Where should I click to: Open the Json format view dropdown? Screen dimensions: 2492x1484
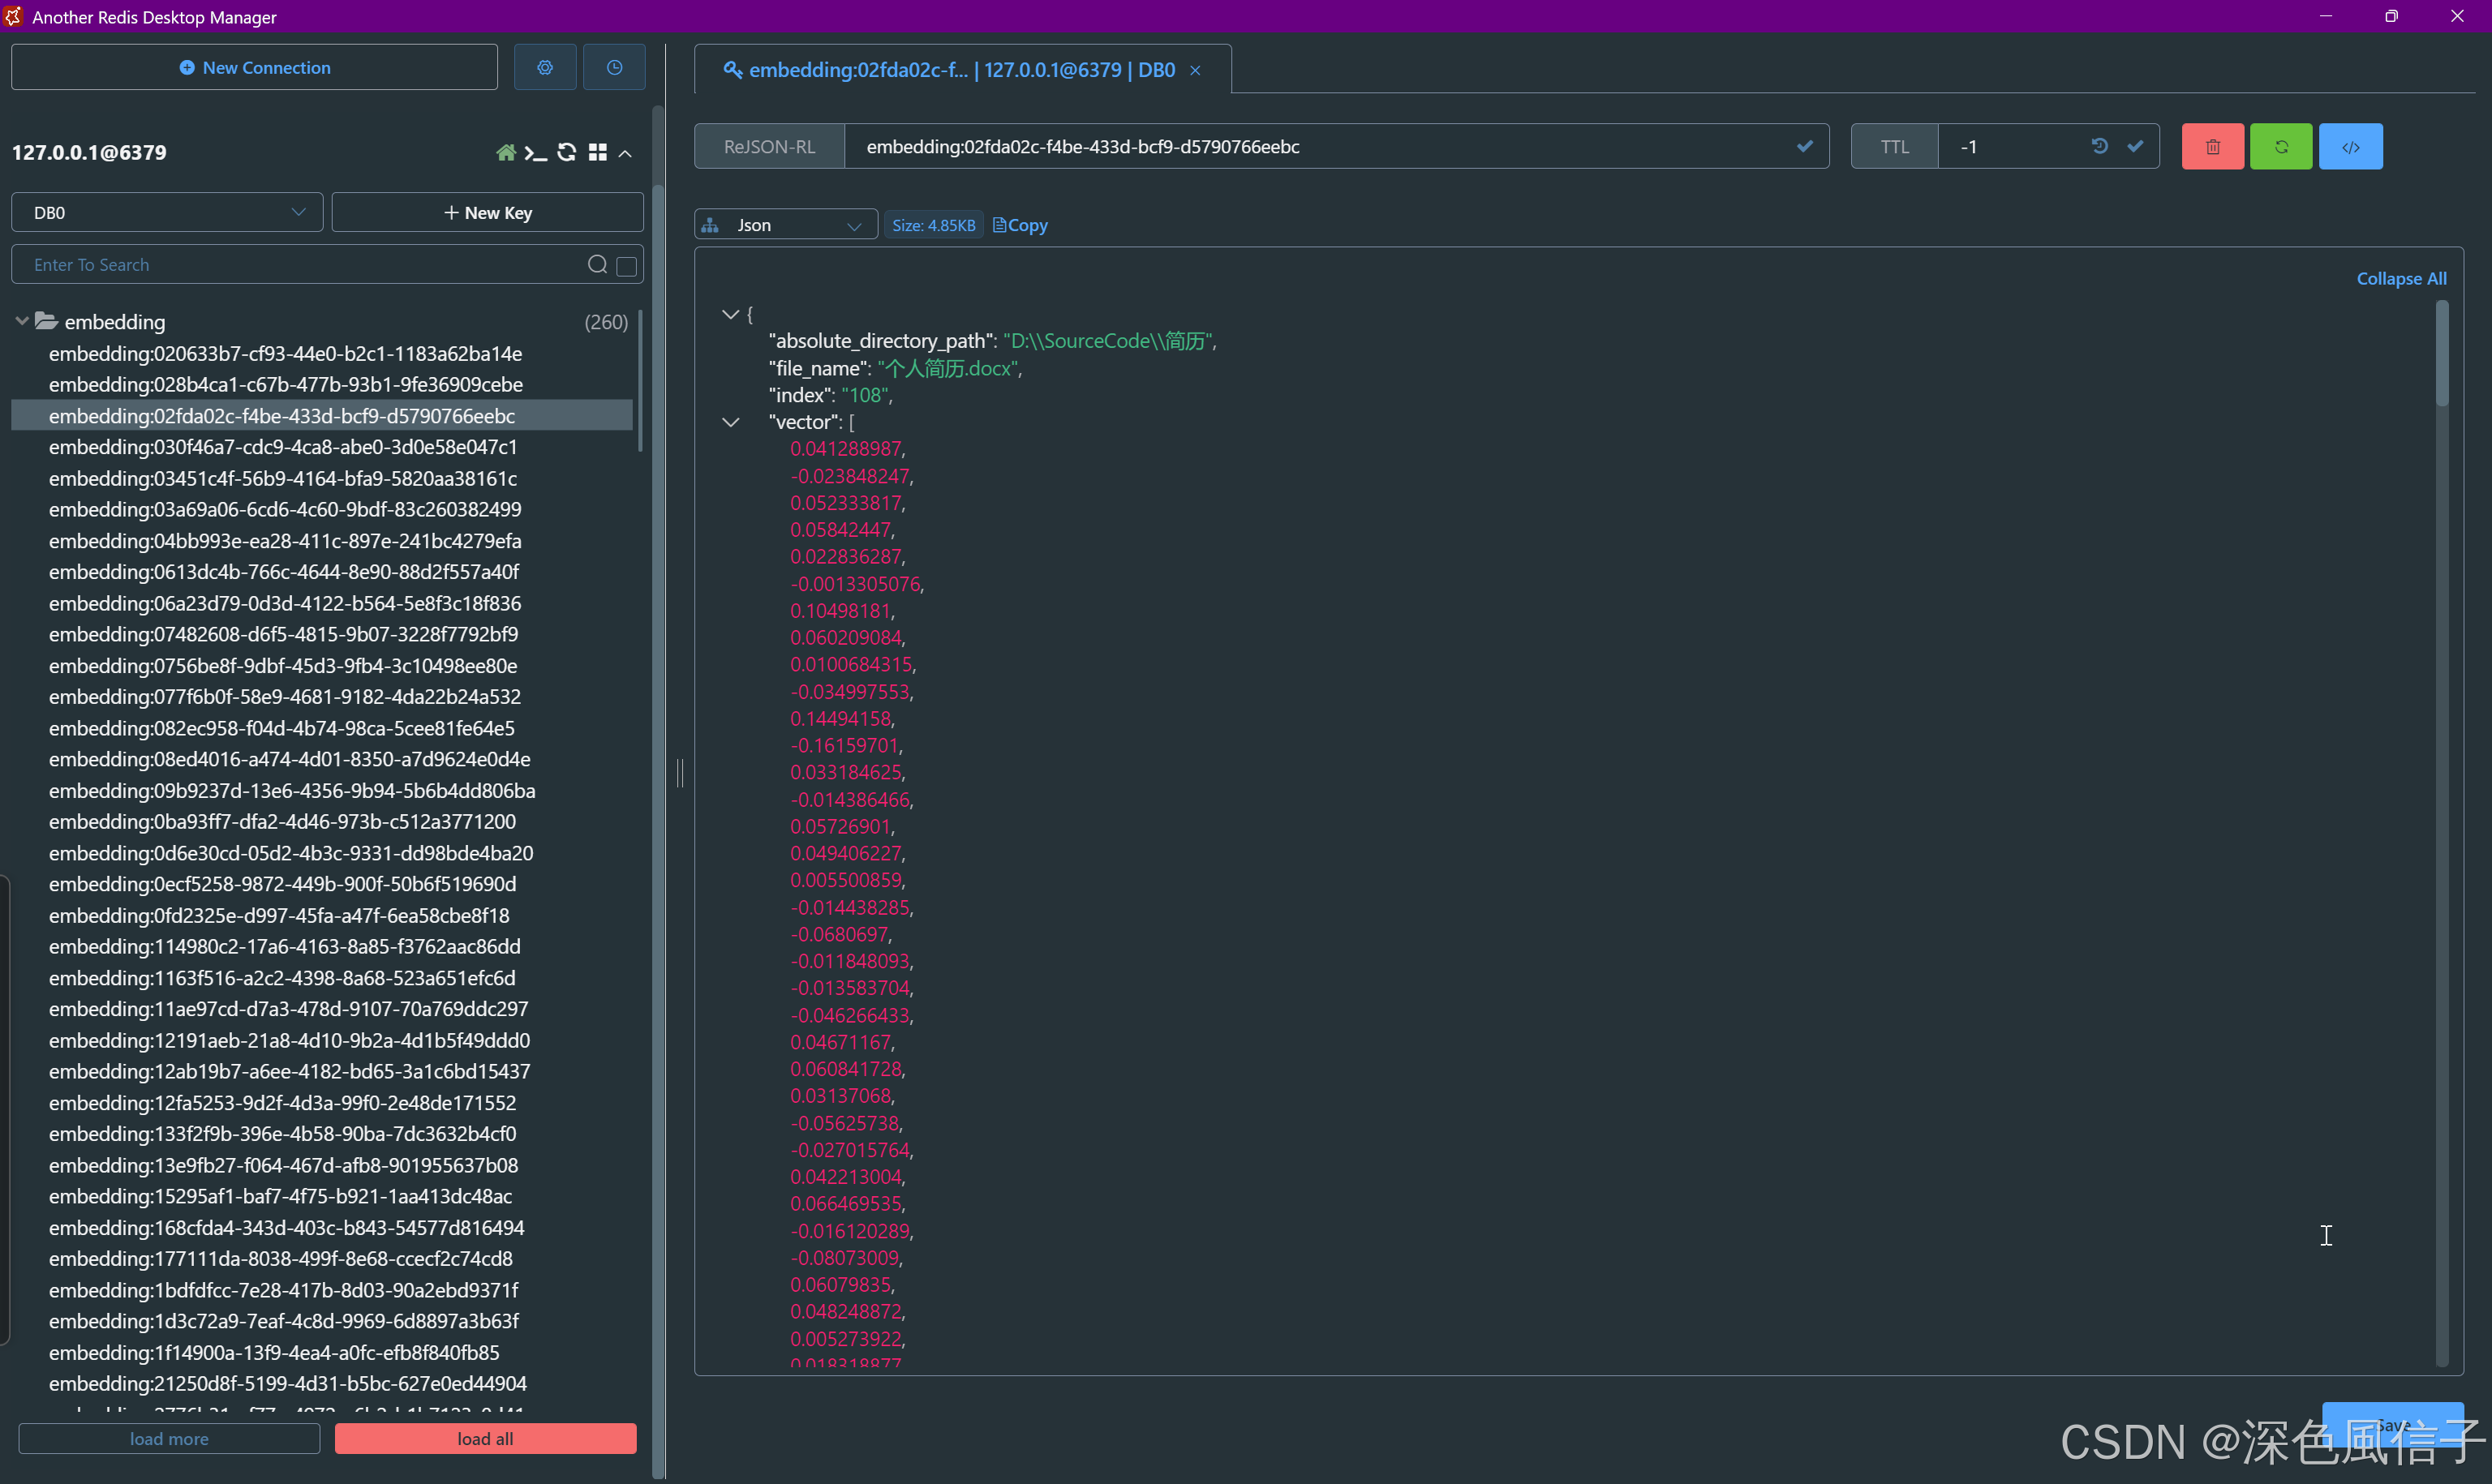pos(786,225)
